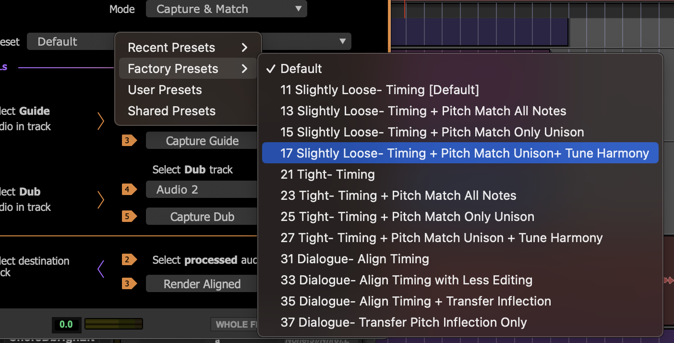Click the orange step 3 Render Aligned badge
Image resolution: width=674 pixels, height=343 pixels.
tap(129, 284)
